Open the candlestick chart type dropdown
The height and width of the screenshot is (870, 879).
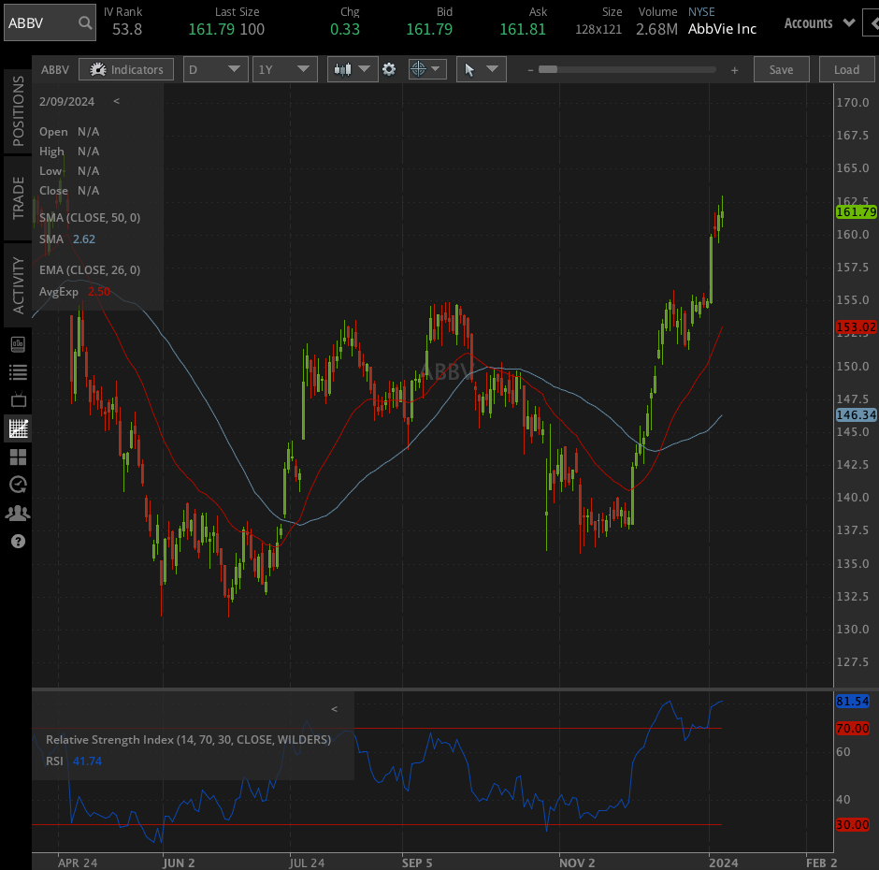[x=353, y=69]
